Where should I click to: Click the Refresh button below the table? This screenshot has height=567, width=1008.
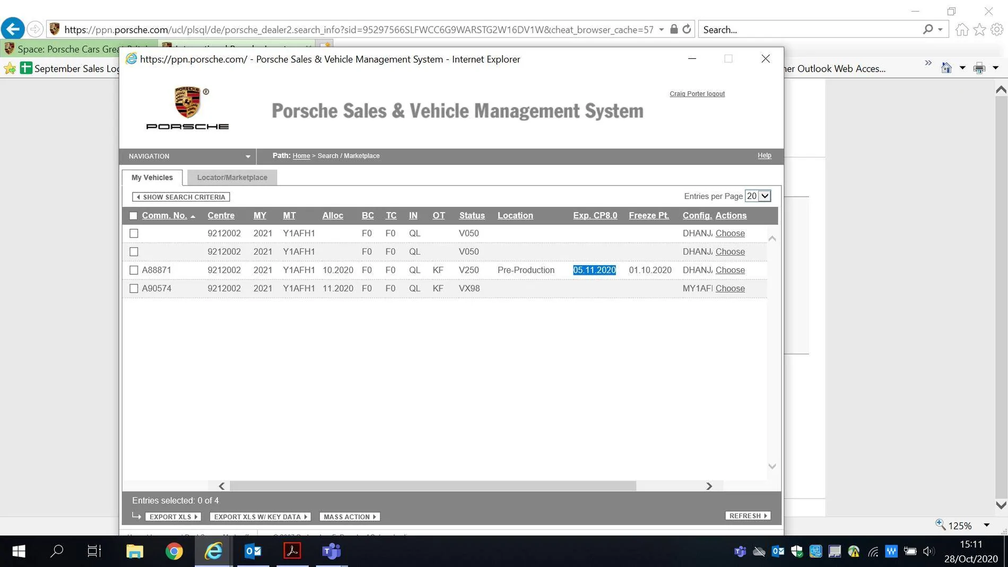(748, 516)
